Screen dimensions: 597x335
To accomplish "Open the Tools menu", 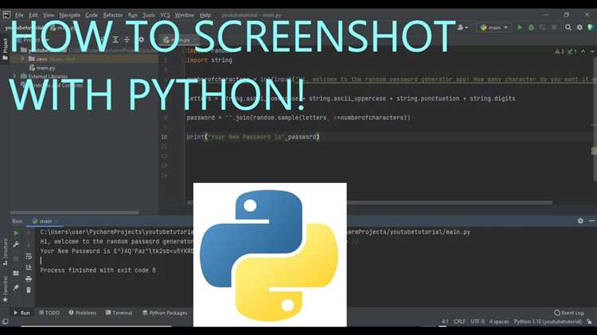I will tap(149, 15).
